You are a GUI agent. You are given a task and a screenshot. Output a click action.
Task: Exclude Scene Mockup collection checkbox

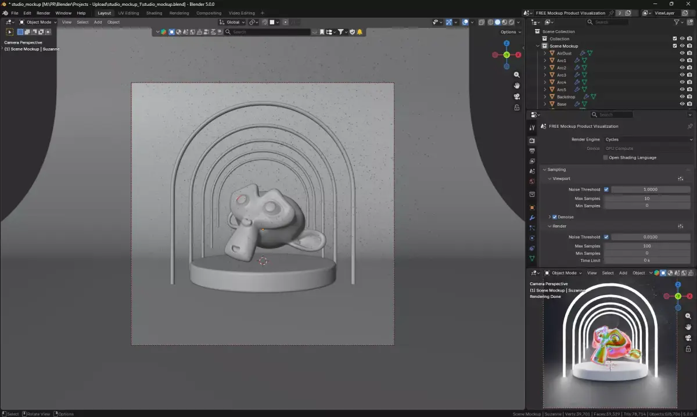point(675,46)
